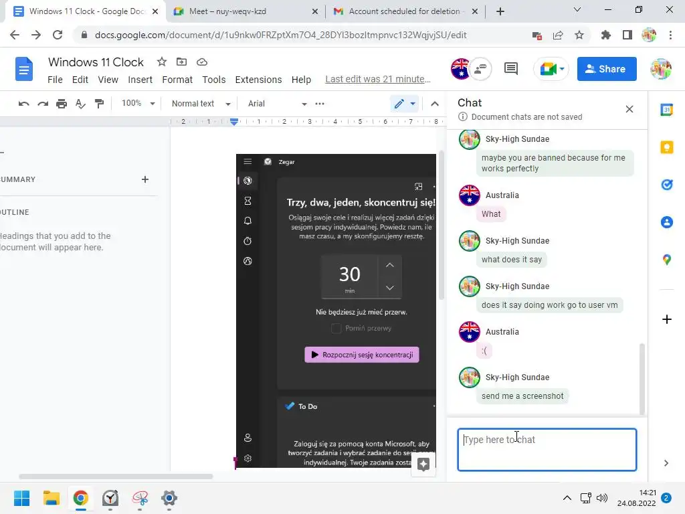Open the Format menu
This screenshot has width=685, height=514.
pyautogui.click(x=177, y=80)
